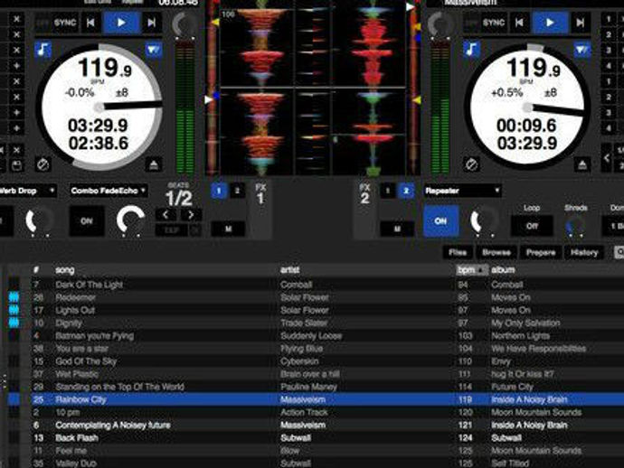Image resolution: width=624 pixels, height=468 pixels.
Task: Click the censor icon below right platter
Action: 471,164
